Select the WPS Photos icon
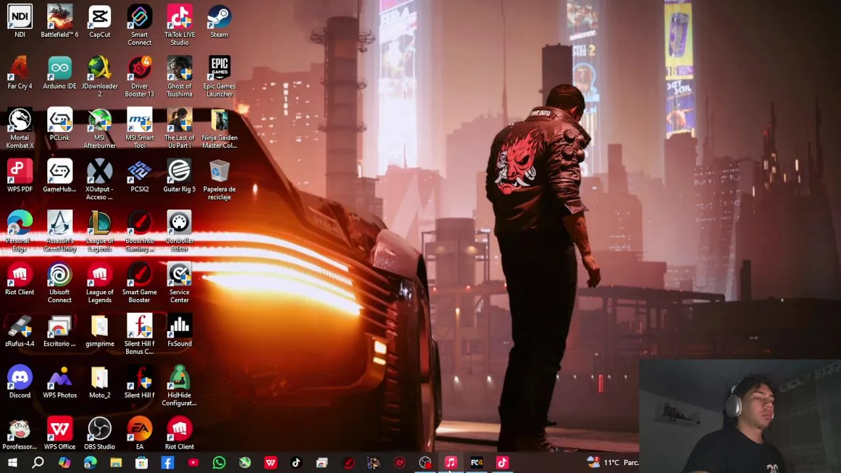Image resolution: width=841 pixels, height=473 pixels. coord(60,382)
